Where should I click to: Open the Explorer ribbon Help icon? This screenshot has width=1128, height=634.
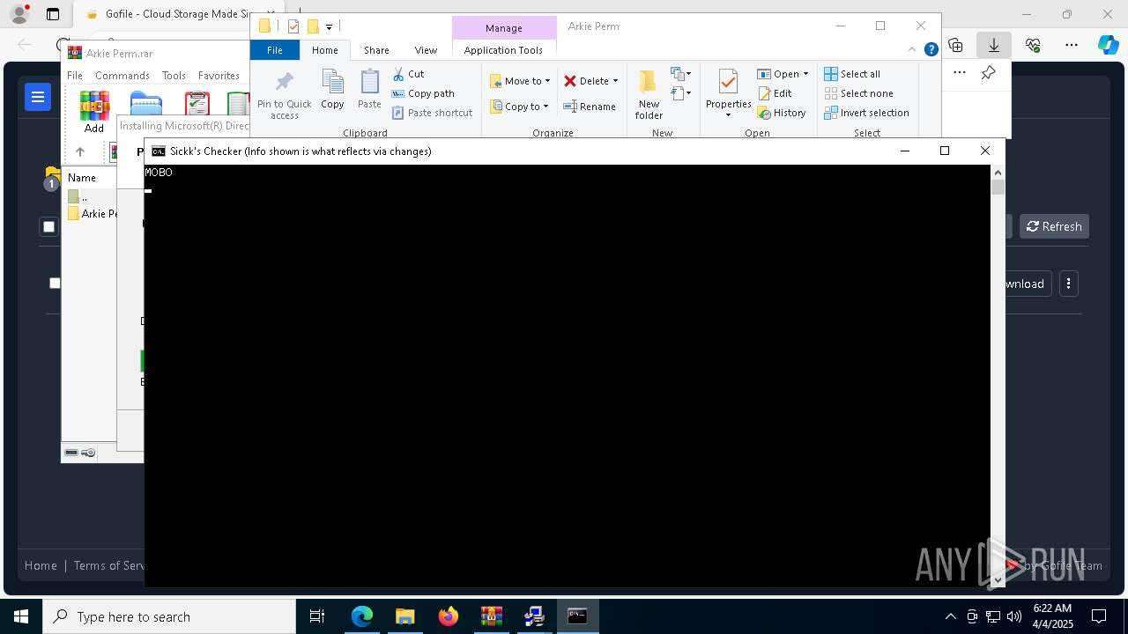point(931,49)
